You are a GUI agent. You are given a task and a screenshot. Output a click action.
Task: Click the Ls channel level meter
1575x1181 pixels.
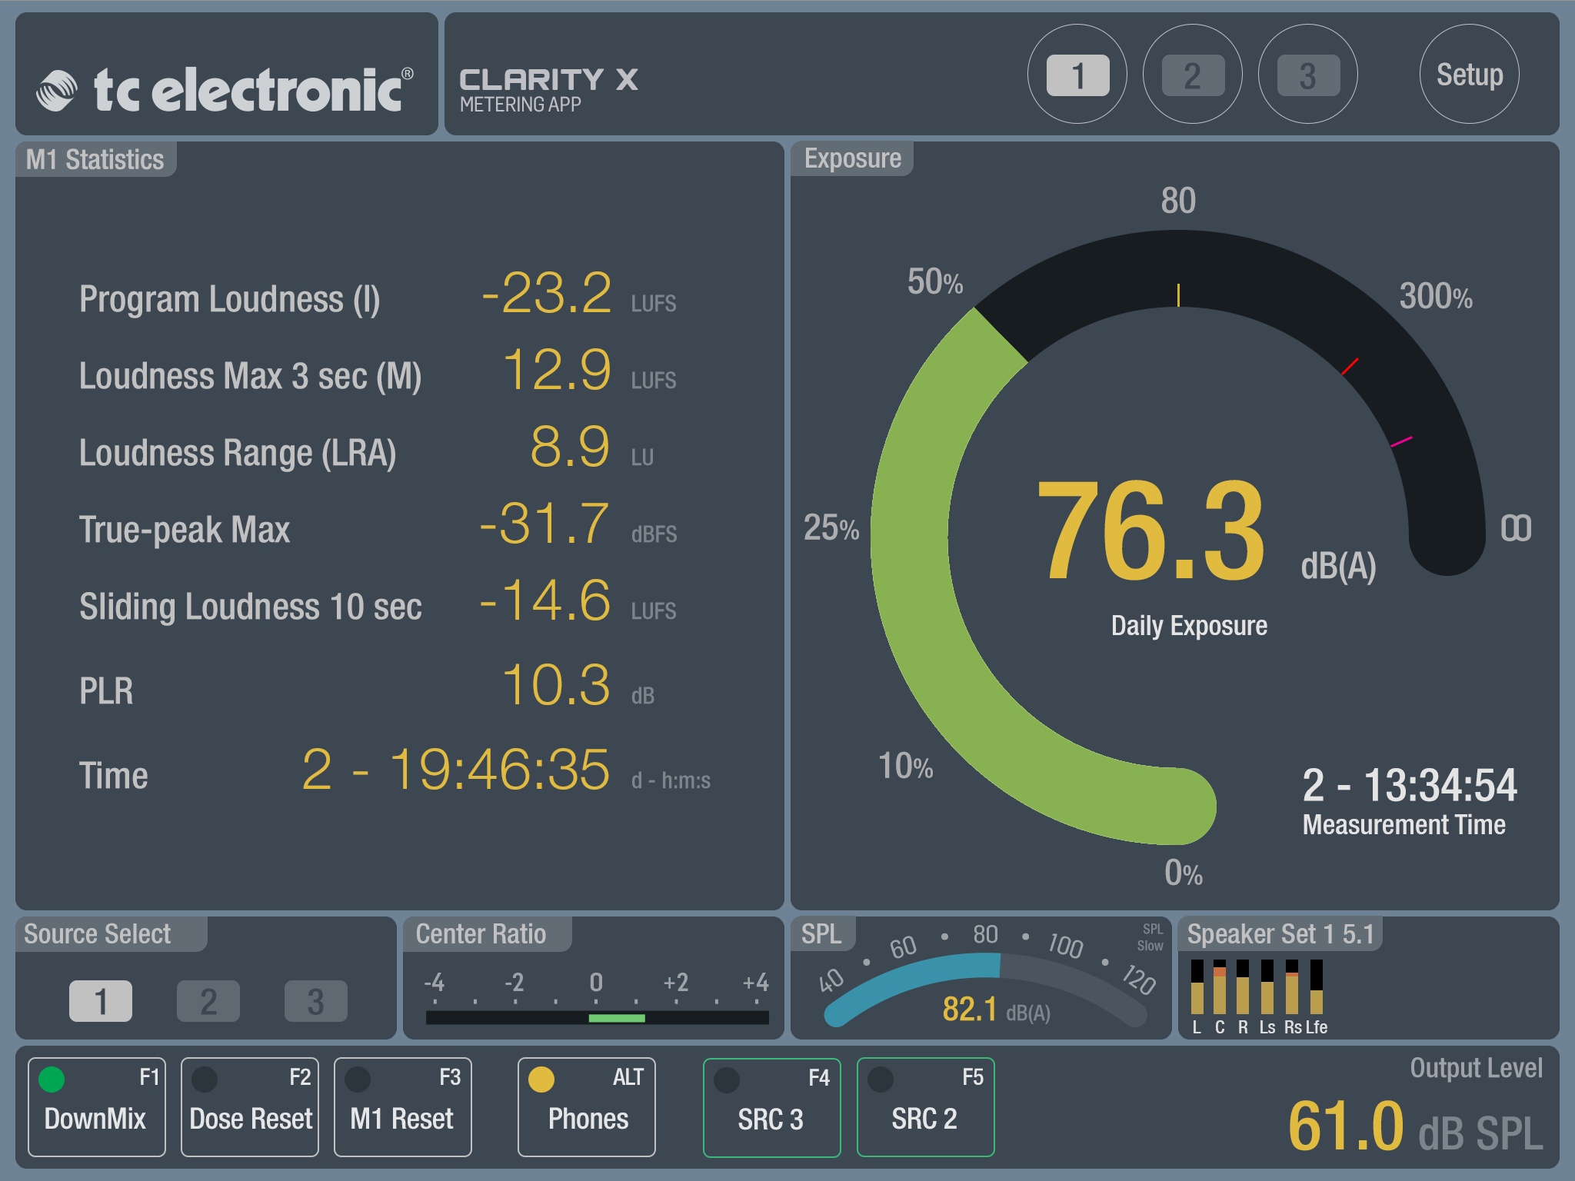[1267, 986]
